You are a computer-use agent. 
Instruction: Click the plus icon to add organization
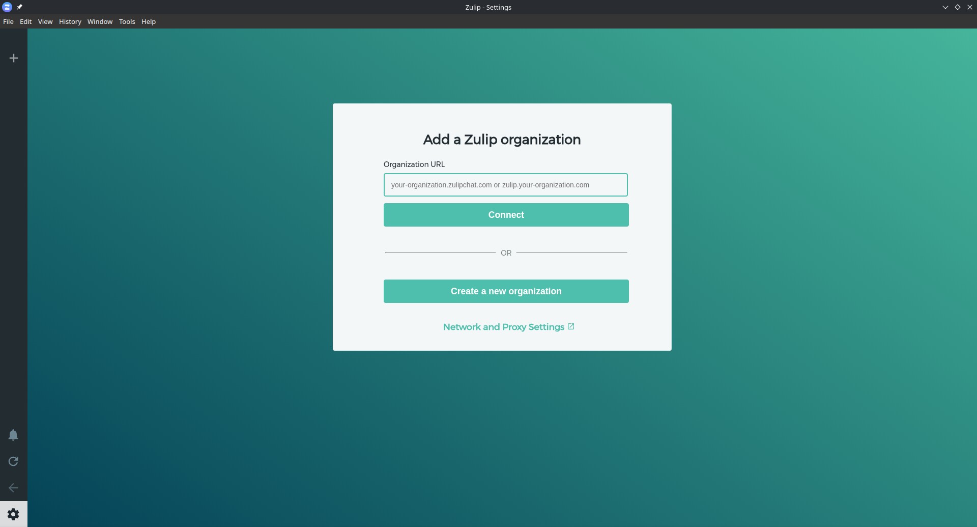14,58
